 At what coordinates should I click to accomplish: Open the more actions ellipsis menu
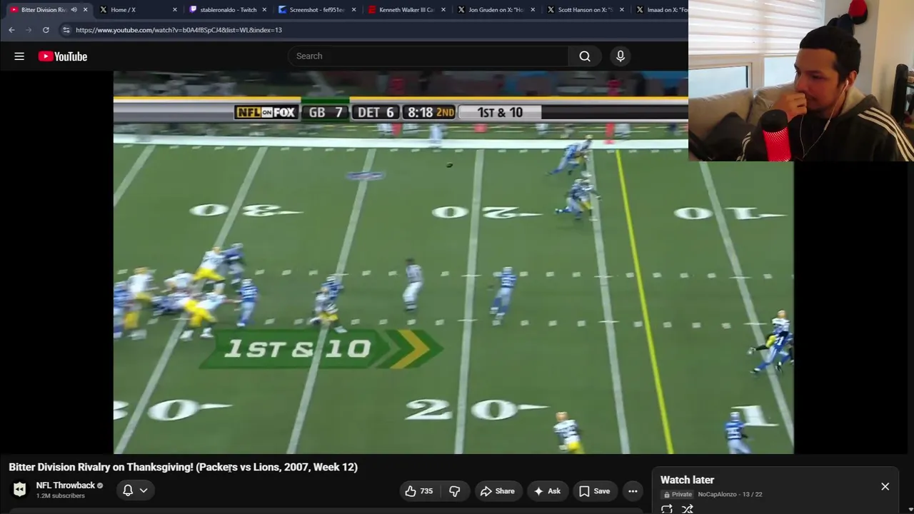633,491
